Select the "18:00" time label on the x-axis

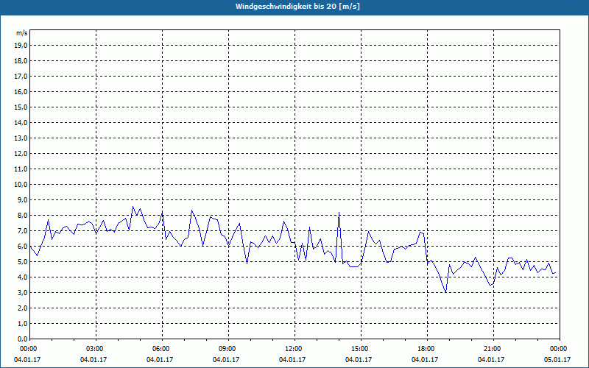click(427, 349)
